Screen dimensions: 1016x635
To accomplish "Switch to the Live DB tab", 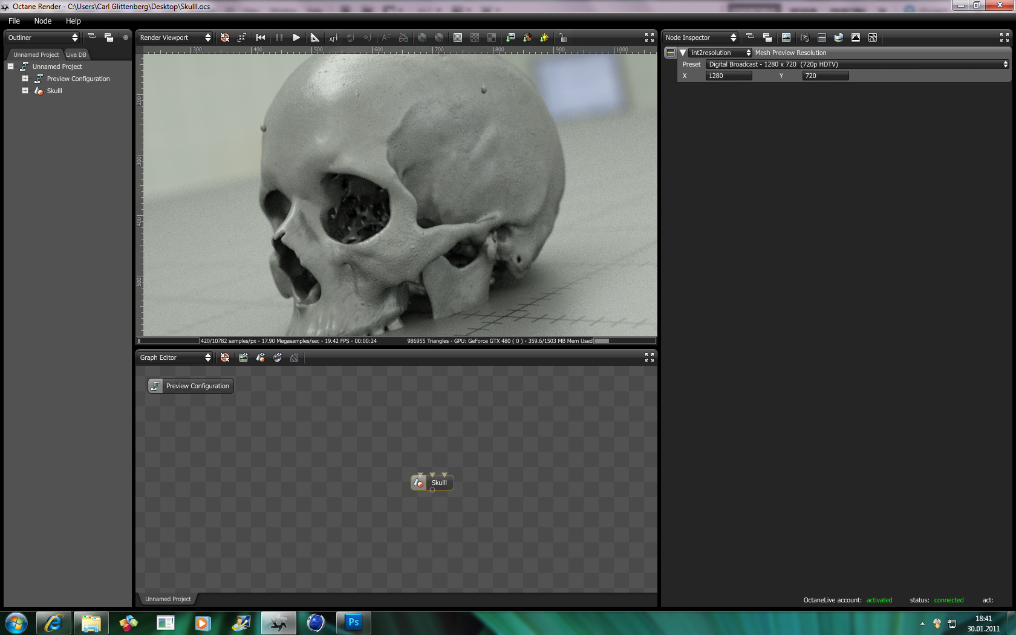I will (x=76, y=54).
